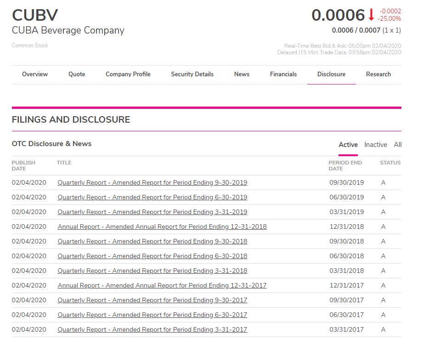Click the -0.0002 price change value
423x339 pixels.
[390, 11]
